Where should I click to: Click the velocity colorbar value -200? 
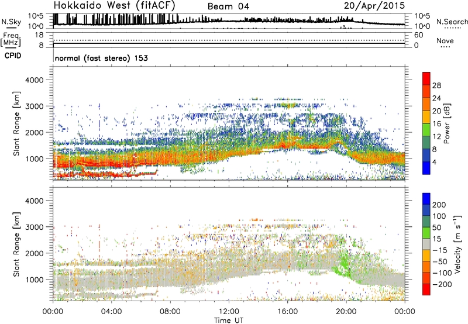coord(442,284)
